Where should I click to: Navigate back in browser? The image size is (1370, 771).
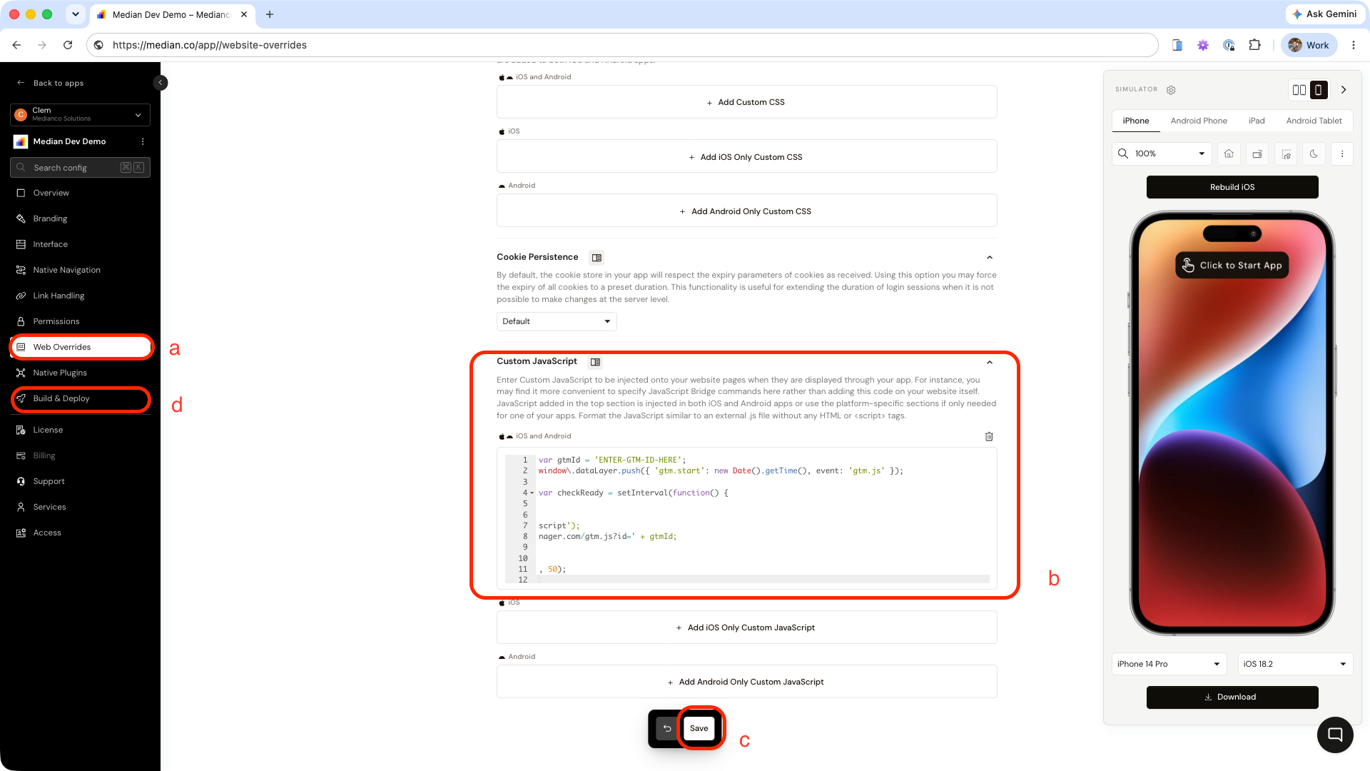(16, 45)
